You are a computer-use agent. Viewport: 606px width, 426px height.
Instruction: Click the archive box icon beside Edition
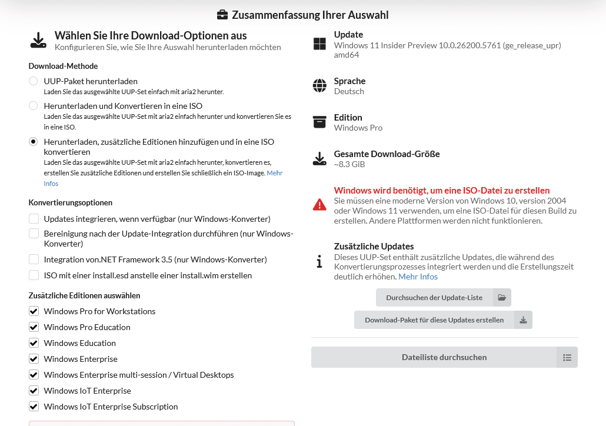[319, 122]
